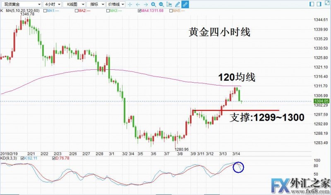Open the 价格线 price line dropdown

click(x=116, y=4)
